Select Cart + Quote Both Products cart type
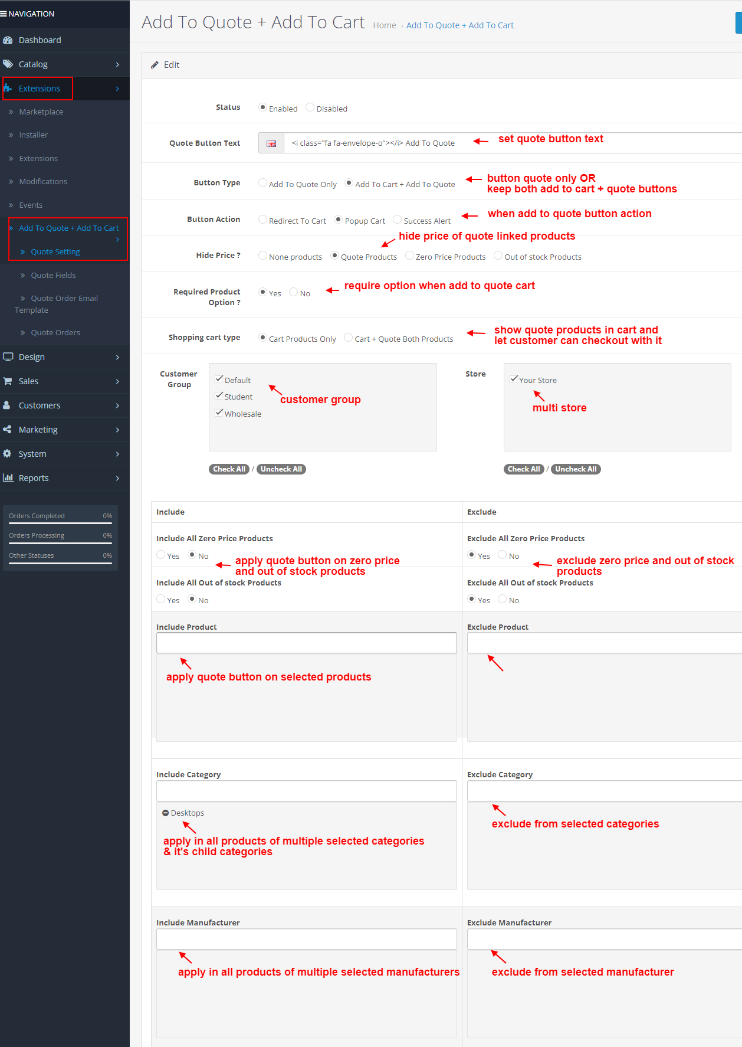 pos(348,338)
